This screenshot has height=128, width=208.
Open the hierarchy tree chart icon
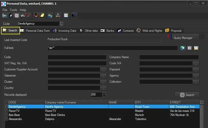click(x=58, y=16)
